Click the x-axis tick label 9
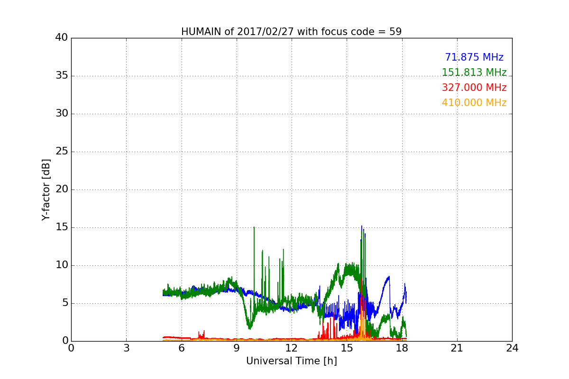 click(236, 348)
